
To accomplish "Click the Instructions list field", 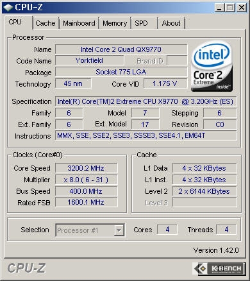I will 146,135.
